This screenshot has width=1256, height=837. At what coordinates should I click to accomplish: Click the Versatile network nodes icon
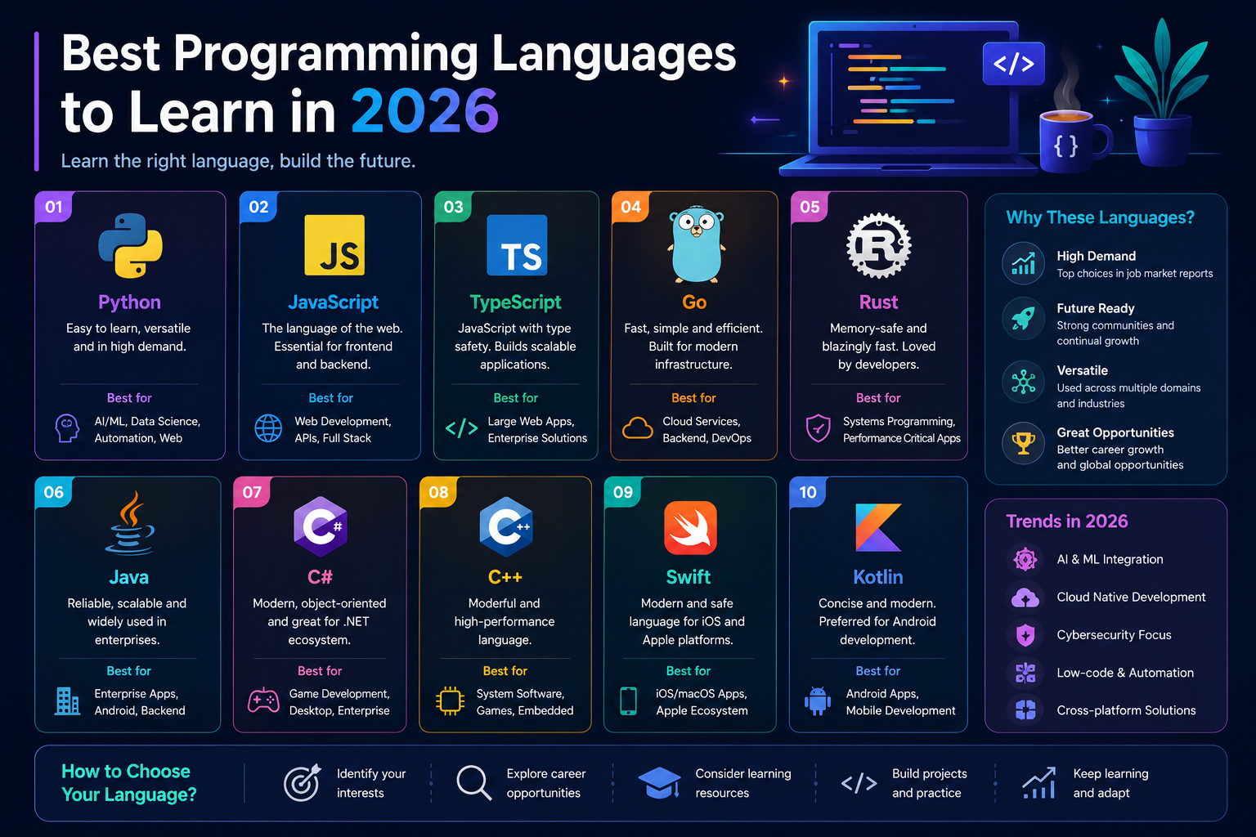tap(1024, 382)
